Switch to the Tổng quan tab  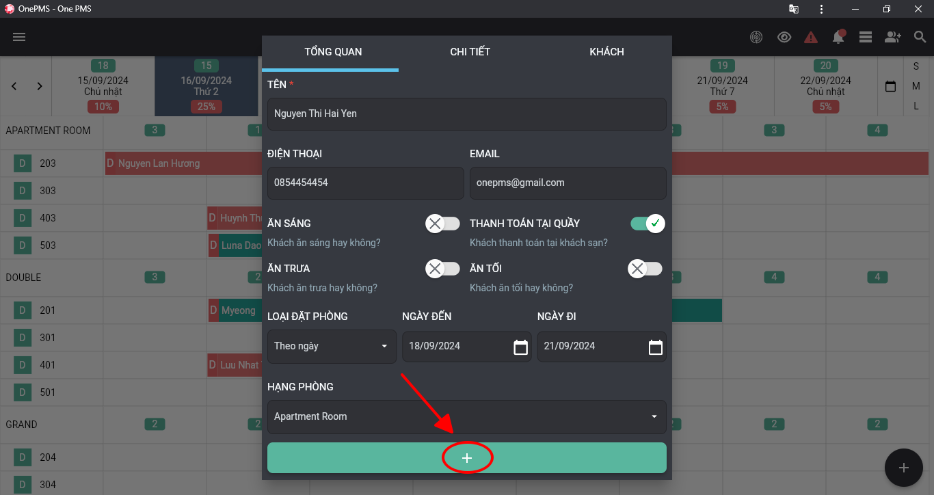tap(333, 52)
